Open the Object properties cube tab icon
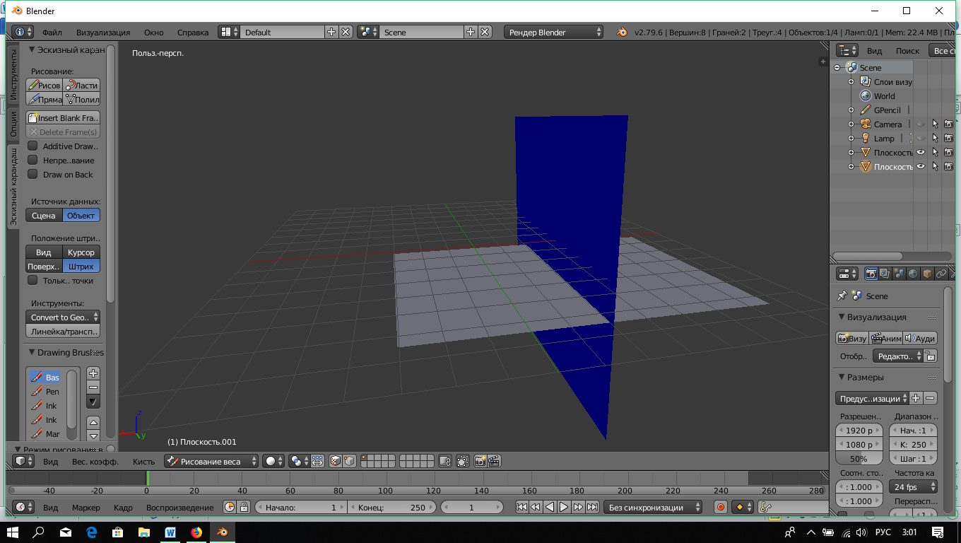Image resolution: width=961 pixels, height=543 pixels. (927, 274)
